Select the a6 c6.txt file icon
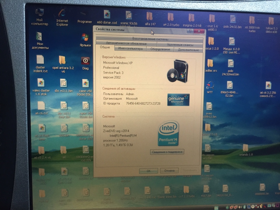Viewport: 280px width, 210px height. click(x=41, y=106)
